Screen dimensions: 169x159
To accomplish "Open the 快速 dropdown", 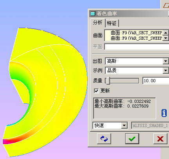I will (x=124, y=125).
